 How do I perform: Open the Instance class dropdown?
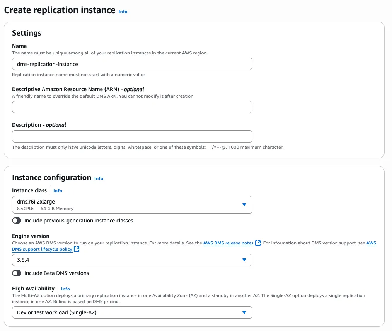click(132, 205)
